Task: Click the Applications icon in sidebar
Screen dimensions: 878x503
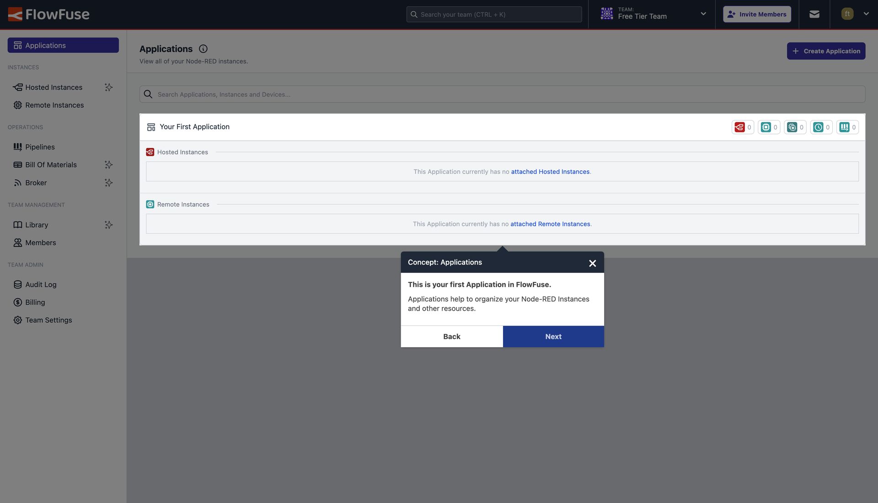Action: pyautogui.click(x=17, y=45)
